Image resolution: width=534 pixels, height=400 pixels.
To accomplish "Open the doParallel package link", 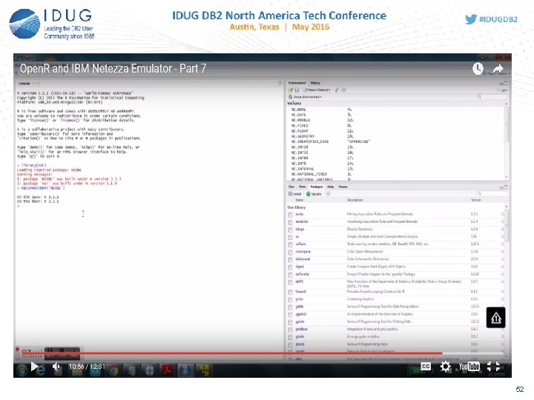I will 302,274.
